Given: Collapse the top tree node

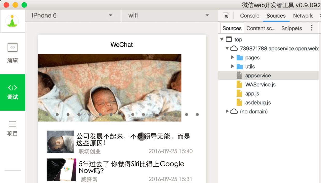Looking at the screenshot, I should [x=222, y=39].
